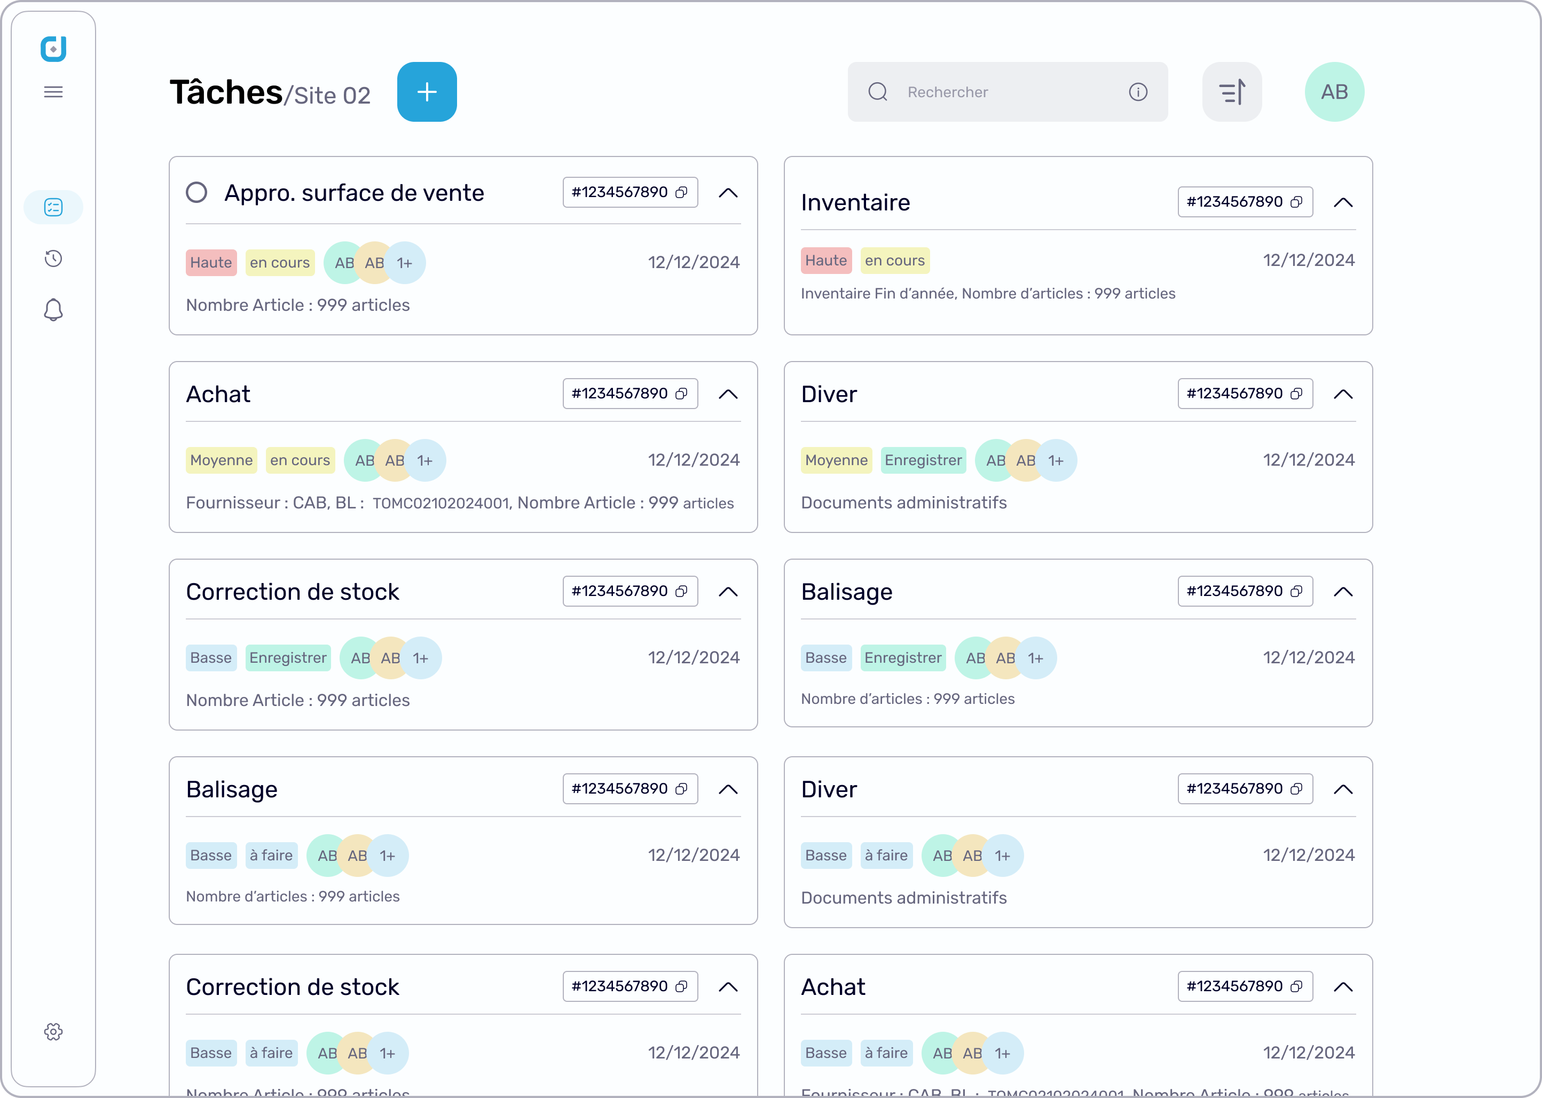Copy ID of the Diver card marked Moyenne
This screenshot has width=1542, height=1098.
[x=1296, y=394]
